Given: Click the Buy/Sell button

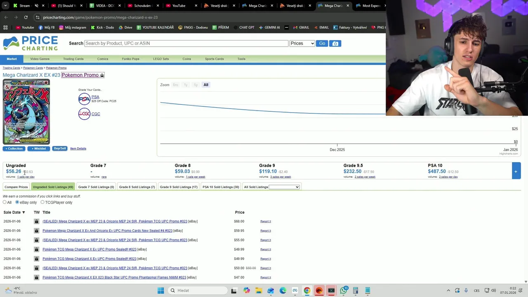Looking at the screenshot, I should click(60, 148).
